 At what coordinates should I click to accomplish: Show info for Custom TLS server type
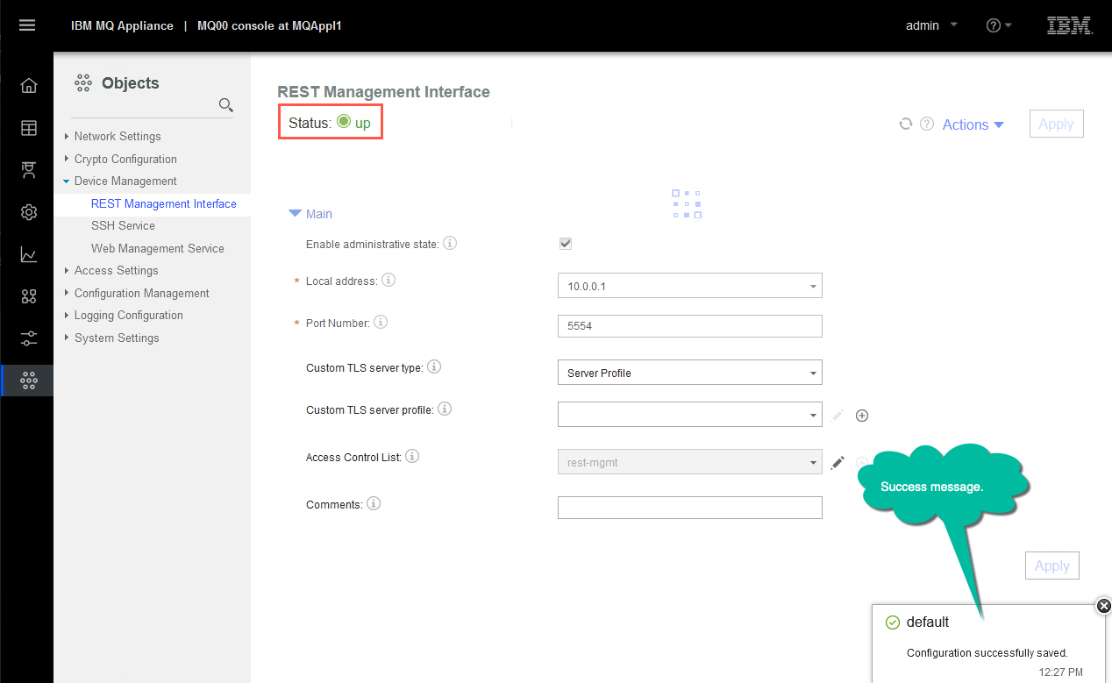point(434,366)
